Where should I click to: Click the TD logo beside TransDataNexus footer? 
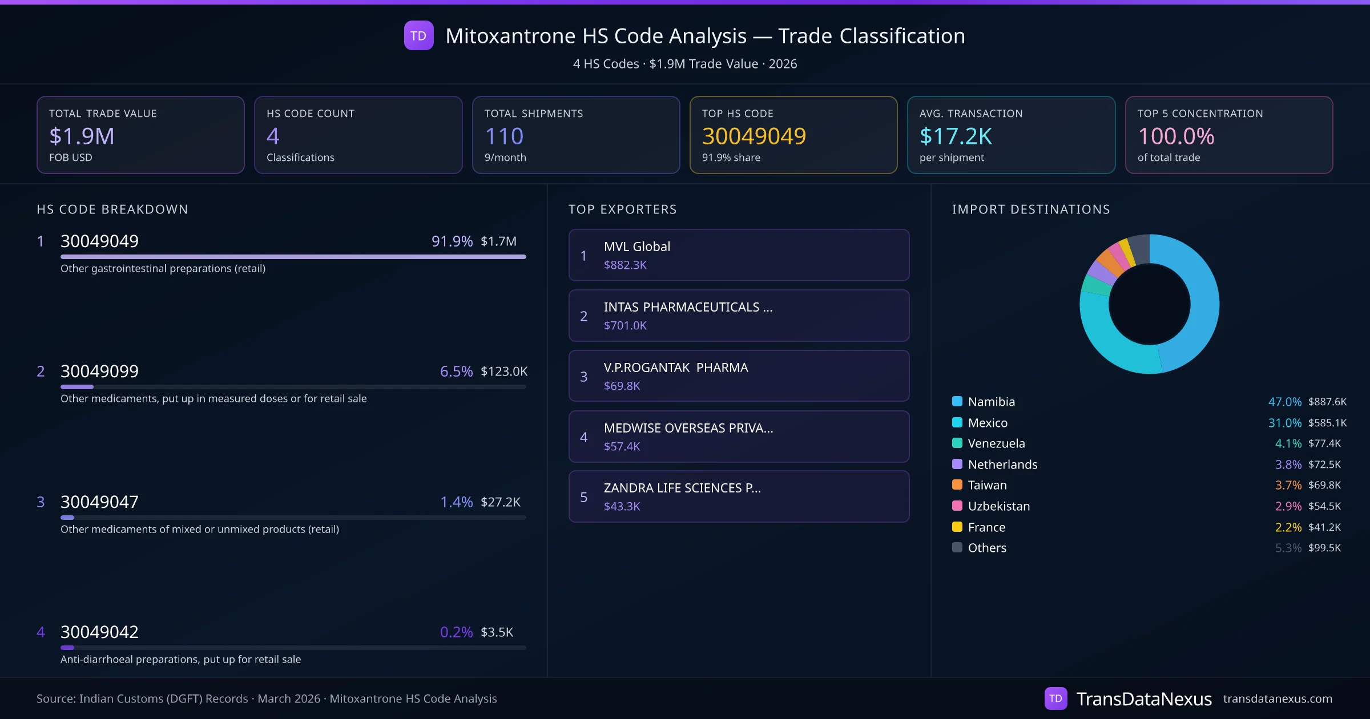[1055, 698]
